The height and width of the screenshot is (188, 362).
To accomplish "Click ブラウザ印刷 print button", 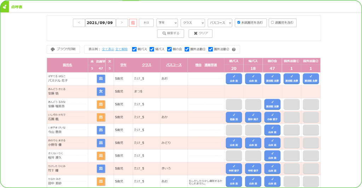I will [x=63, y=49].
